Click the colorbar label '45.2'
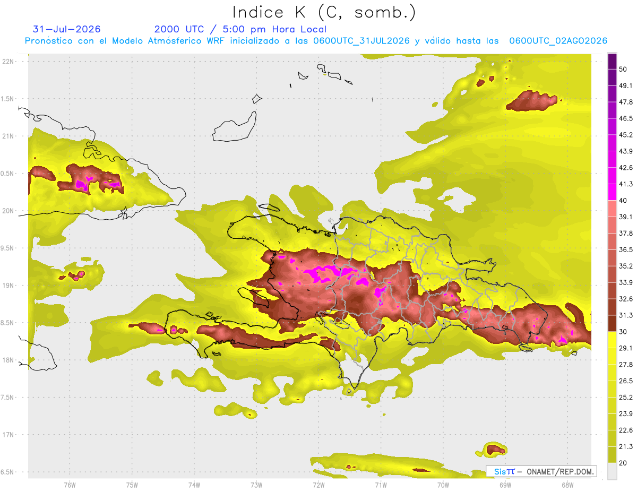 (x=625, y=135)
